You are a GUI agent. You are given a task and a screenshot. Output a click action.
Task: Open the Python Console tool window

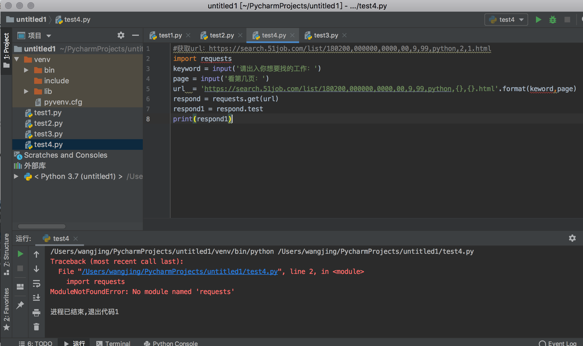tap(171, 343)
